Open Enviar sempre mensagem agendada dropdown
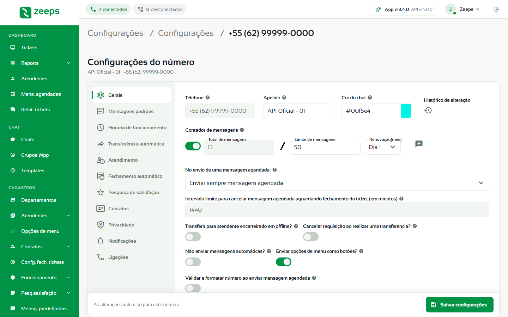The width and height of the screenshot is (508, 317). click(337, 183)
